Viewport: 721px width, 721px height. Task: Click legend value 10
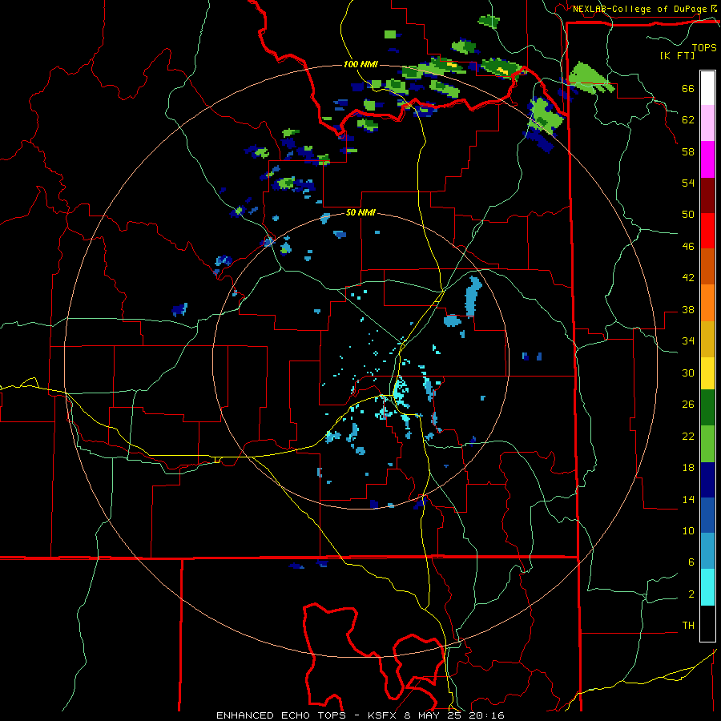pos(688,531)
